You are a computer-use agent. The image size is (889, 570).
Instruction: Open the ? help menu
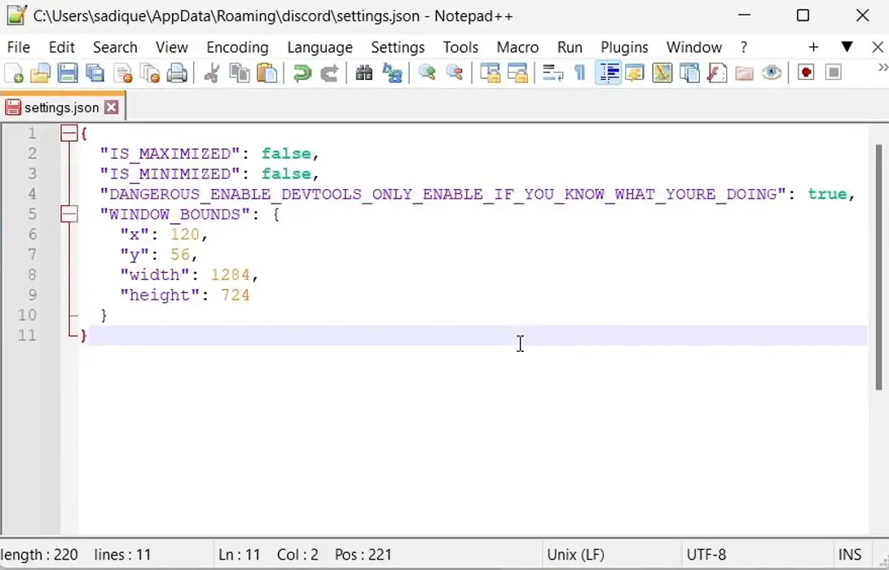pyautogui.click(x=744, y=47)
